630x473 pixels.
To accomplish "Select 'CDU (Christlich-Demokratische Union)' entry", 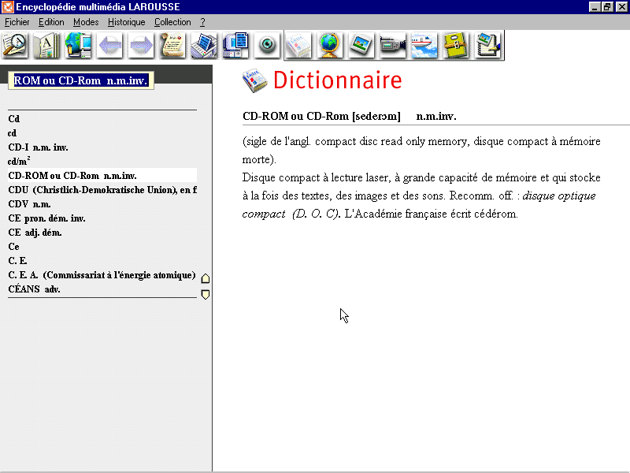I will click(102, 190).
